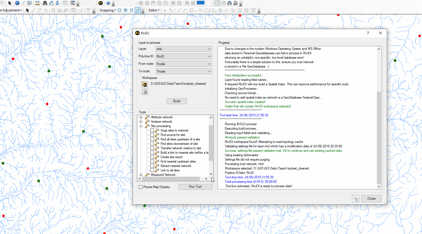Viewport: 422px width, 234px height.
Task: Click the Time Slider toolbar icon
Action: click(65, 3)
